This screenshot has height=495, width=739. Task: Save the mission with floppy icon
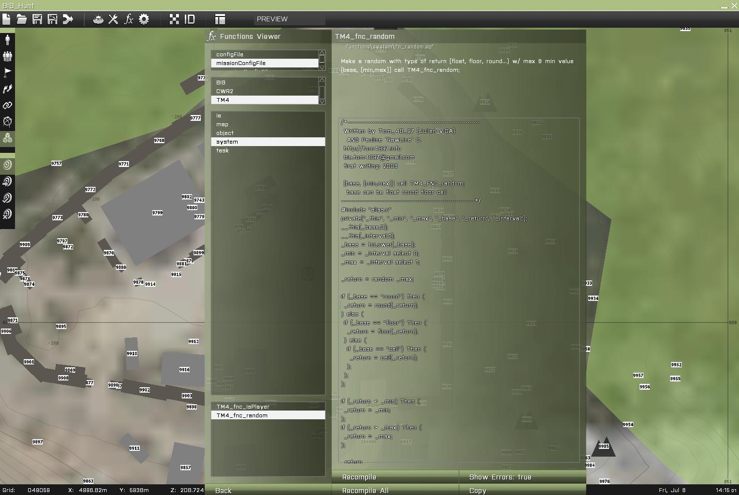pyautogui.click(x=37, y=19)
